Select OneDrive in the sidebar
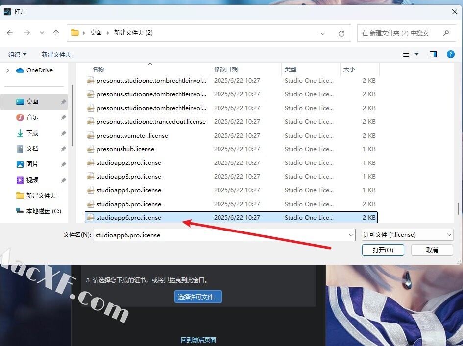Screen dimensions: 463x346 click(x=39, y=70)
